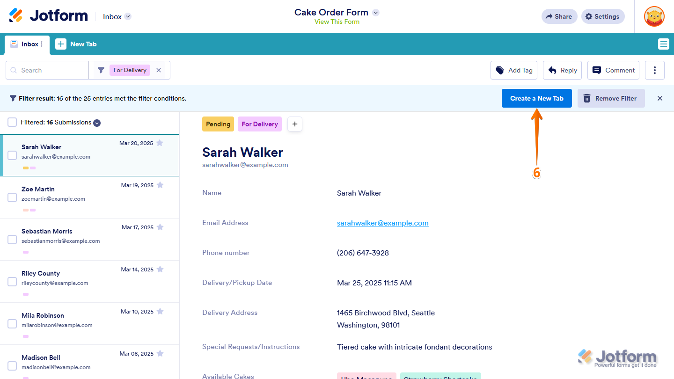
Task: Email Sarah Walker via her address link
Action: point(382,223)
